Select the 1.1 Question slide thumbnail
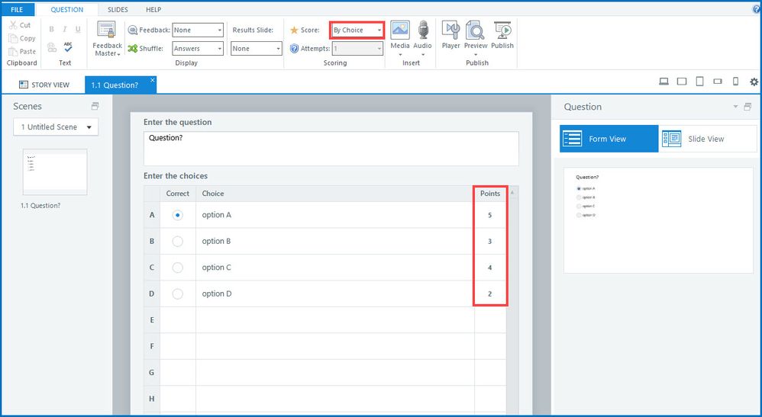 point(55,172)
